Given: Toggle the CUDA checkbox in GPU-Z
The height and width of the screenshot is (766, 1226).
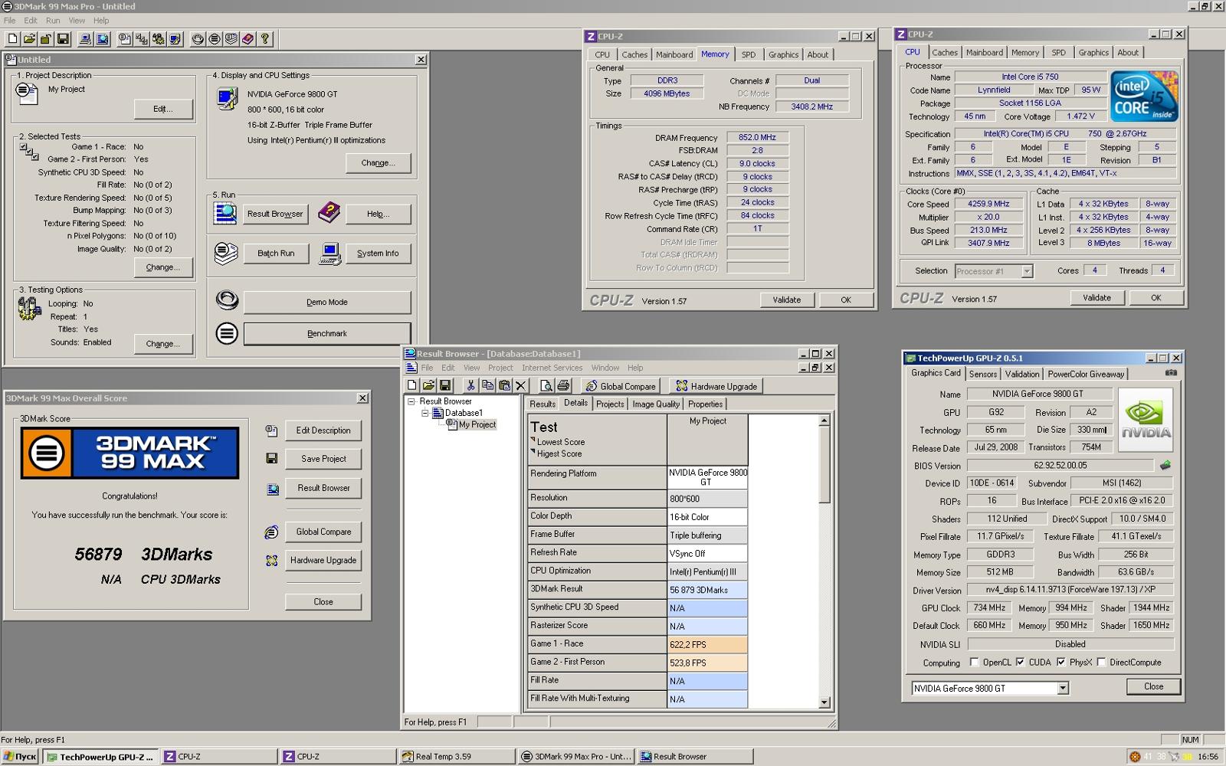Looking at the screenshot, I should 1021,662.
